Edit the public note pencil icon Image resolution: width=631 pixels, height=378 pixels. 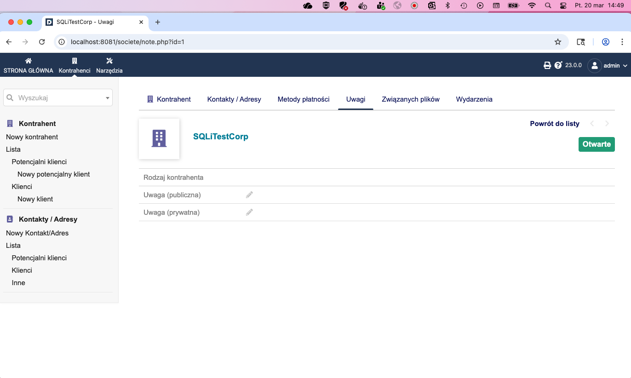click(x=249, y=195)
